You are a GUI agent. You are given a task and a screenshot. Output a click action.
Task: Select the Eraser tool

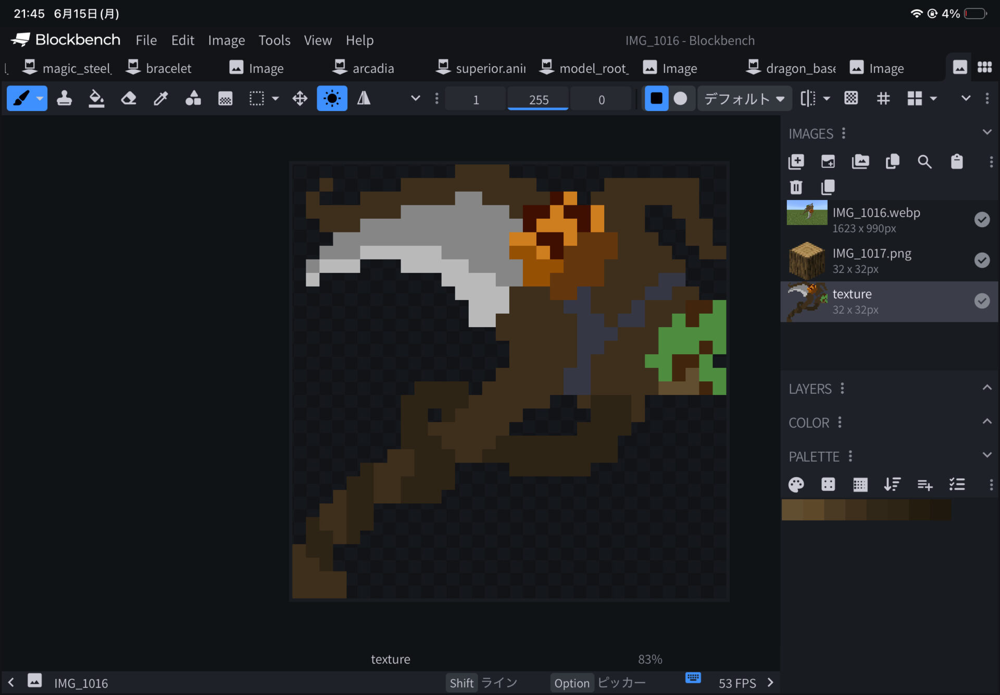pos(129,98)
